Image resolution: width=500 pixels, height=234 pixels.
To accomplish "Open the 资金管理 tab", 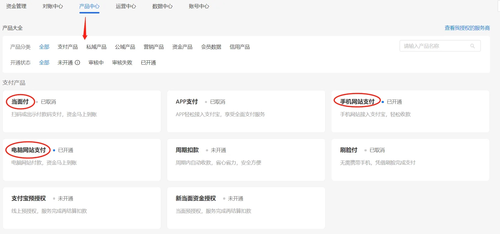I will 16,6.
